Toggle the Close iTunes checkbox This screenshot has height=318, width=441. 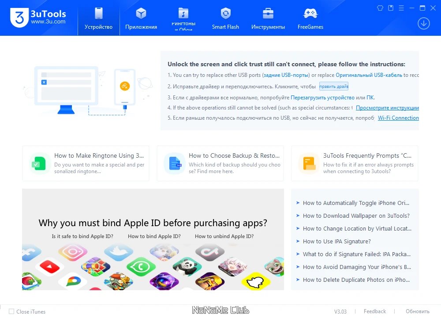click(x=11, y=311)
